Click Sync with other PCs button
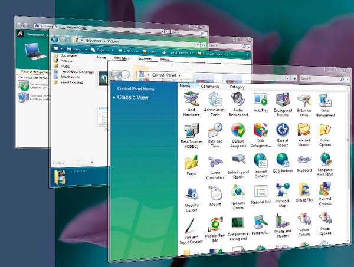 pos(214,54)
